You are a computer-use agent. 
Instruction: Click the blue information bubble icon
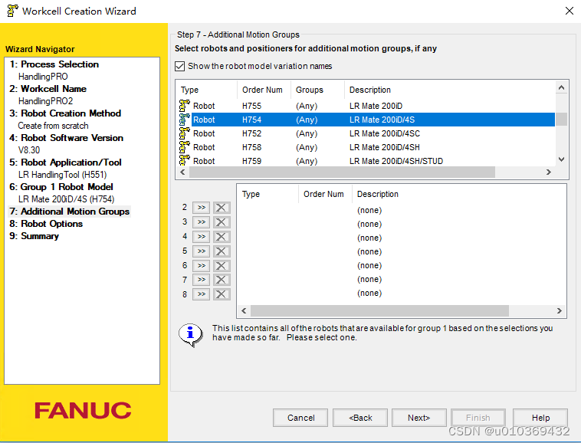(x=190, y=334)
